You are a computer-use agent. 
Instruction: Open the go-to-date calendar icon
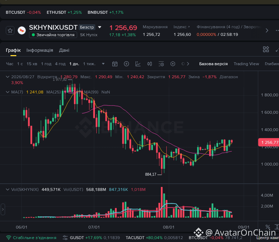coord(115,64)
